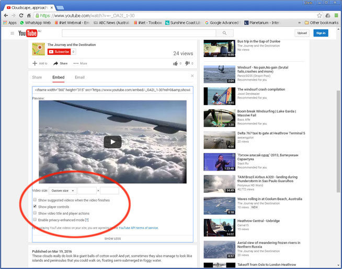342x269 pixels.
Task: Play the embed preview video
Action: [x=112, y=142]
